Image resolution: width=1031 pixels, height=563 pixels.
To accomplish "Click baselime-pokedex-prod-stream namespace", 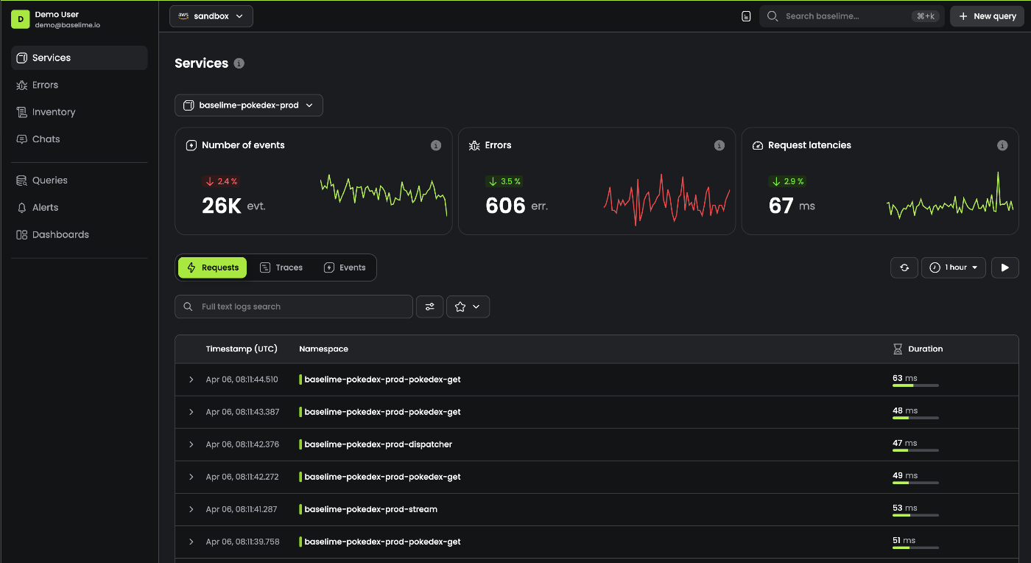I will point(370,509).
